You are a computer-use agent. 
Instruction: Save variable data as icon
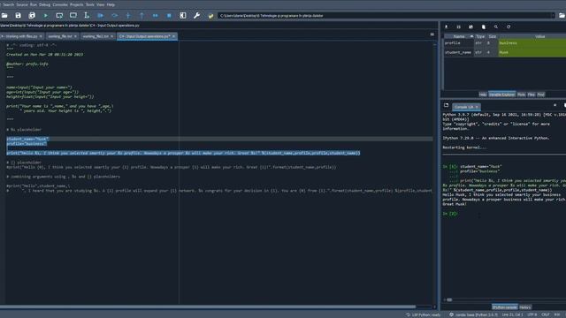coord(470,26)
